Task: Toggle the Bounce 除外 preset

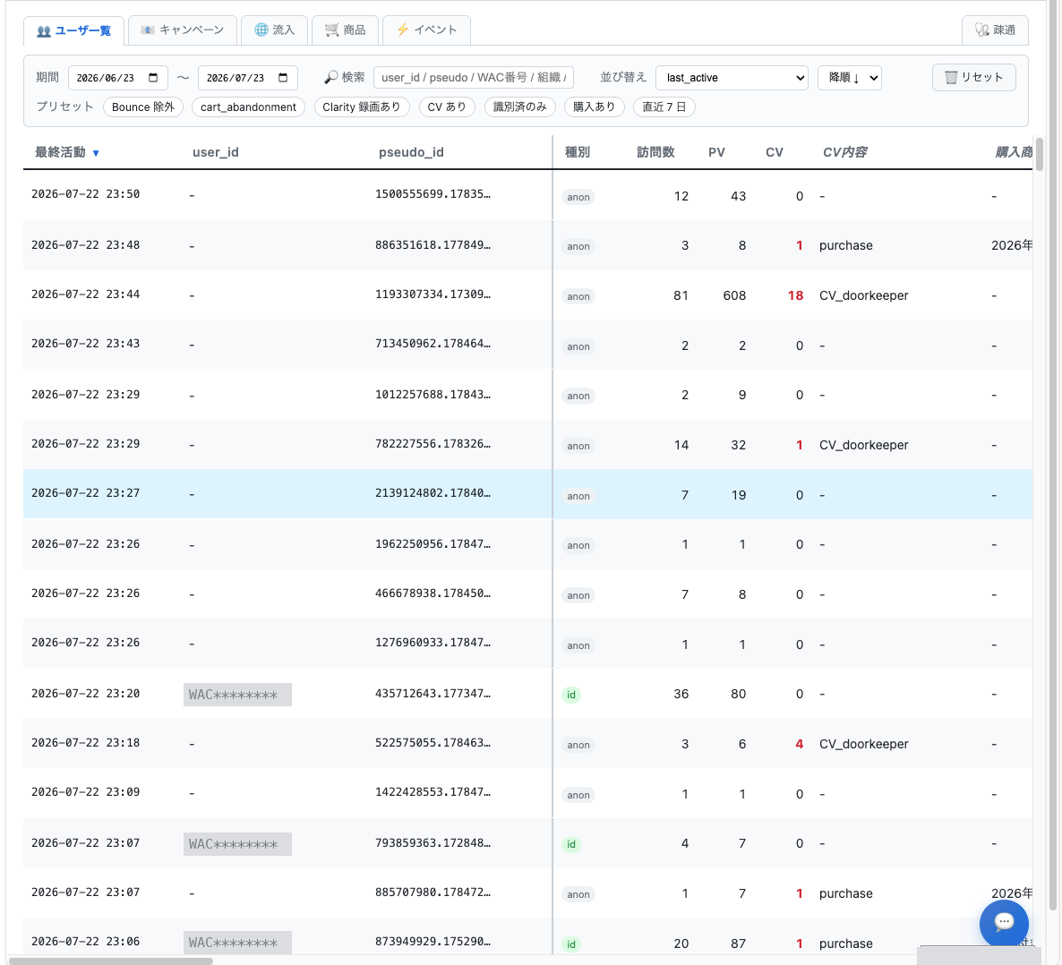Action: 143,107
